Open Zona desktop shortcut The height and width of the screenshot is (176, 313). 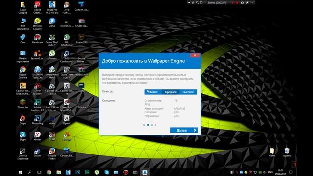point(52,22)
